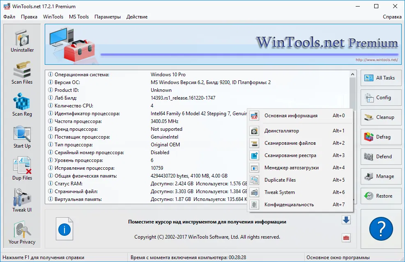This screenshot has height=262, width=405.
Task: Open the Правка menu
Action: click(29, 17)
